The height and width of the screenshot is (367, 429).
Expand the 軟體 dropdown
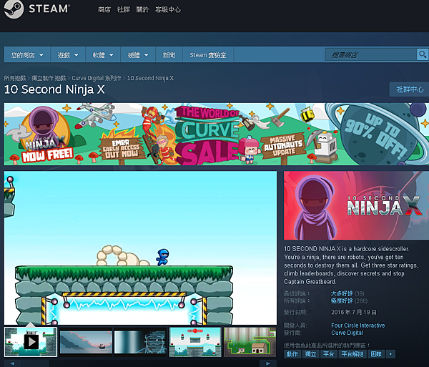click(x=103, y=55)
